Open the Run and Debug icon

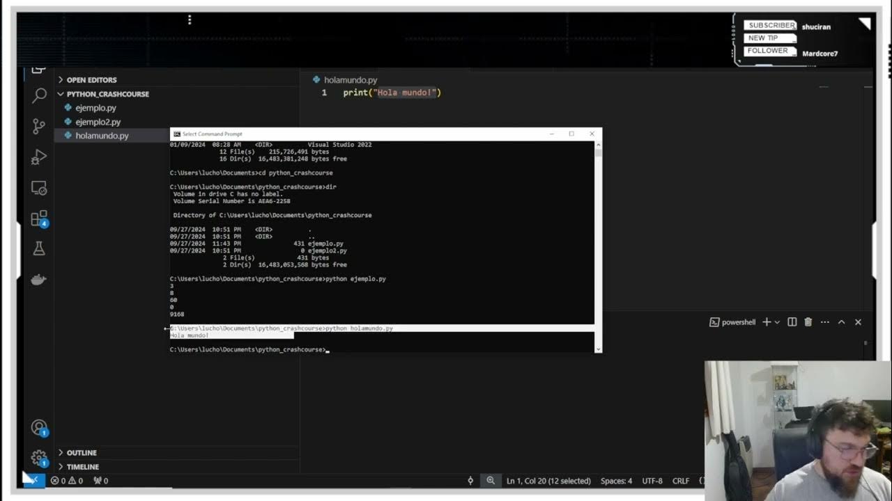tap(38, 157)
